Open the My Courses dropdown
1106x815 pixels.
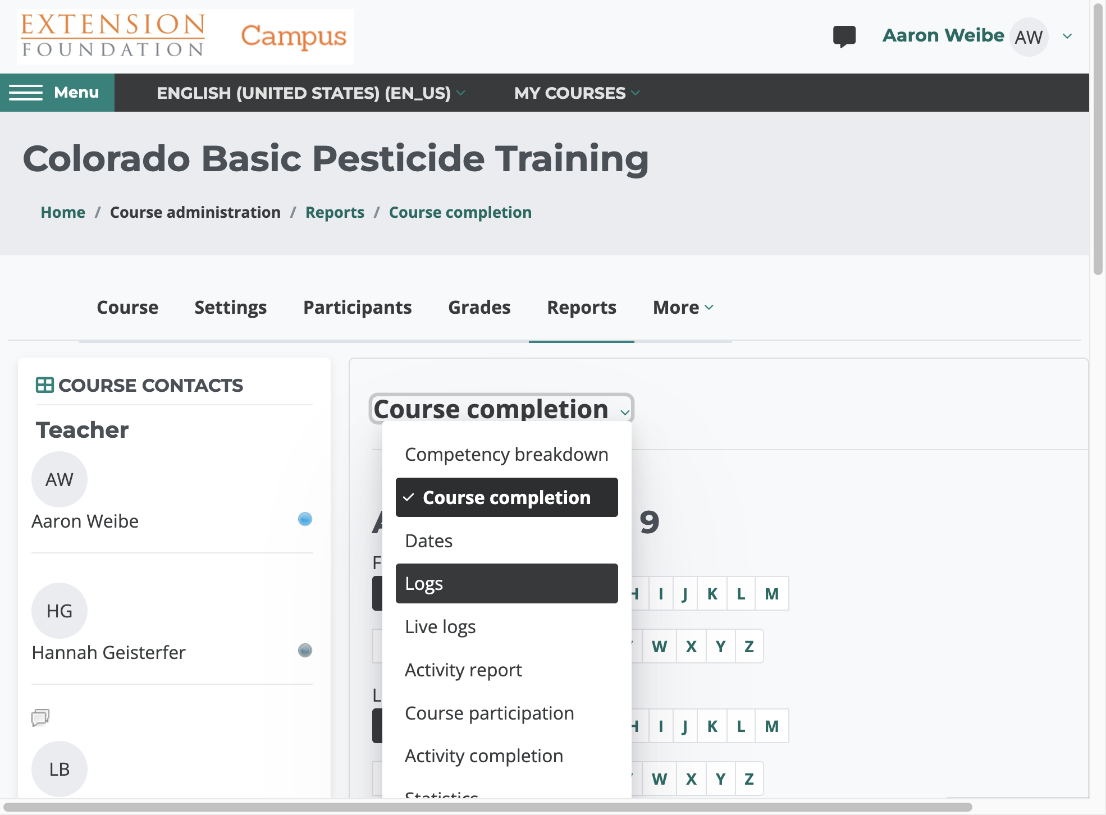pos(577,93)
